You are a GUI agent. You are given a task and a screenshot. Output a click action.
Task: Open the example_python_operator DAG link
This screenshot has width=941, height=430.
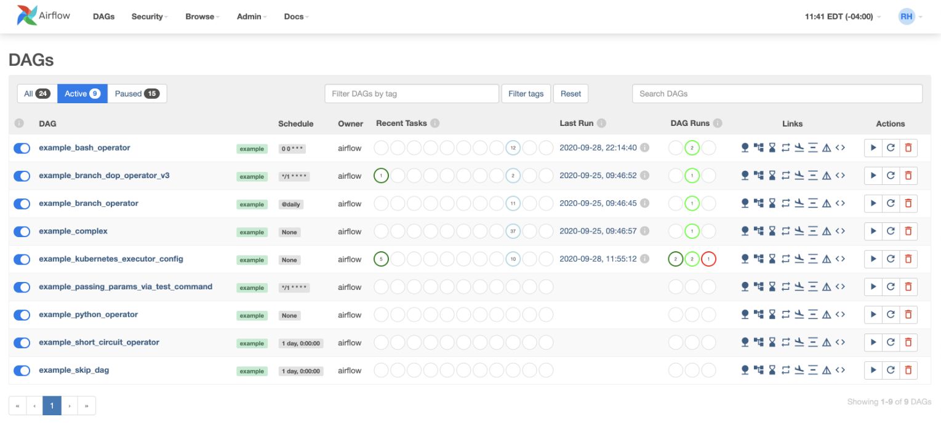click(x=88, y=315)
